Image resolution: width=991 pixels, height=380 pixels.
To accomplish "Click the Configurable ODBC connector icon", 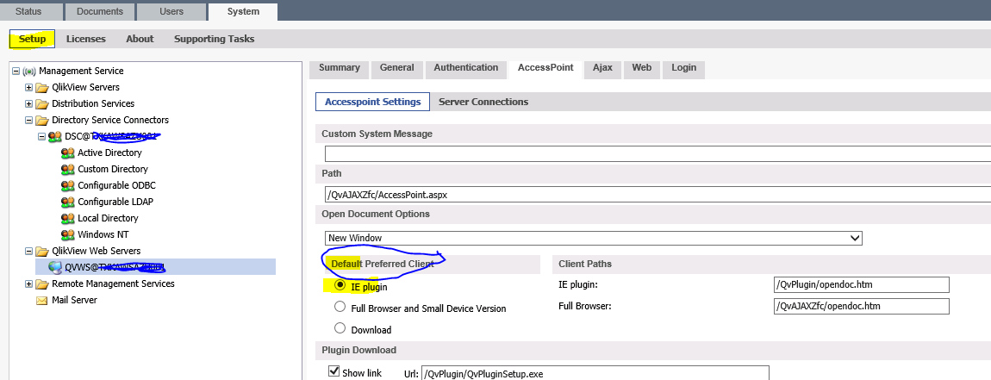I will [68, 186].
